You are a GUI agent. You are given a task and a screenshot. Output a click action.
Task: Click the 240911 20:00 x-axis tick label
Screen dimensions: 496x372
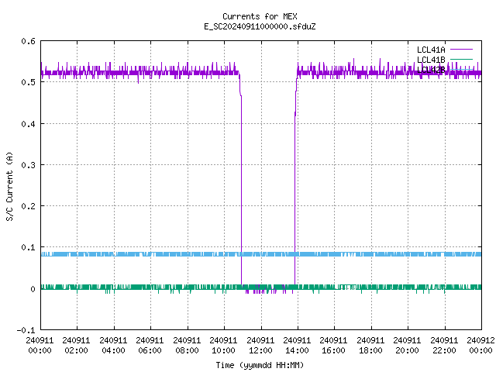[407, 346]
